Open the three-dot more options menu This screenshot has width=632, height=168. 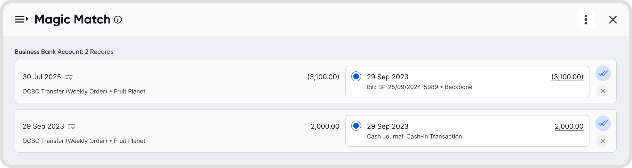point(586,20)
